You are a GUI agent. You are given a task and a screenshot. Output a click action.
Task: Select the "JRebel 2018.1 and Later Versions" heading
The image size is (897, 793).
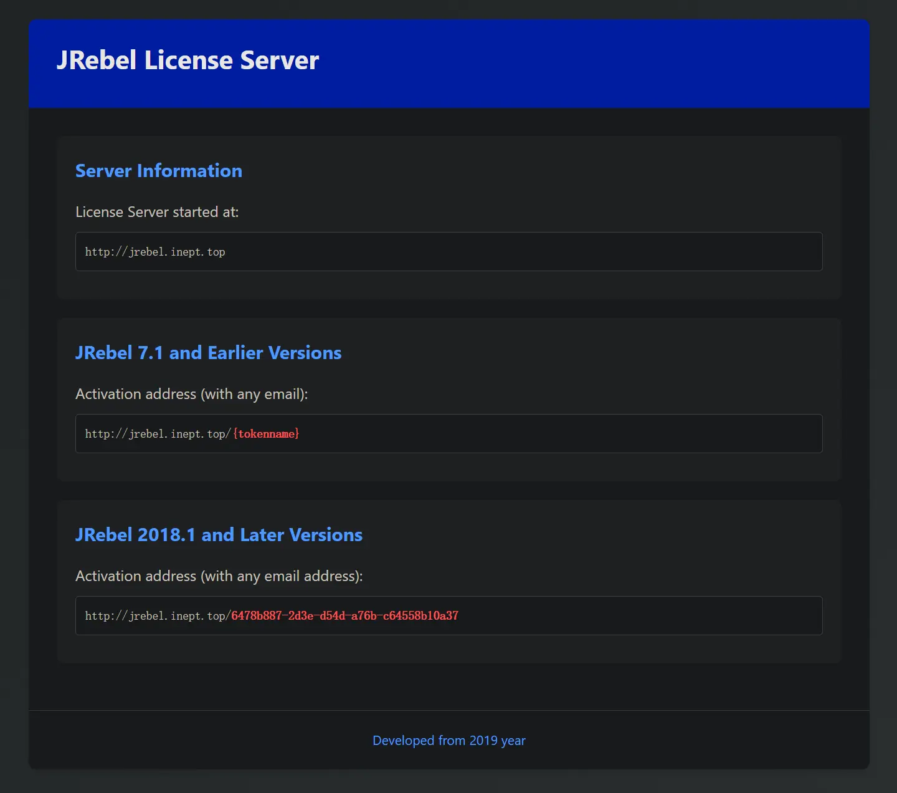[x=219, y=535]
